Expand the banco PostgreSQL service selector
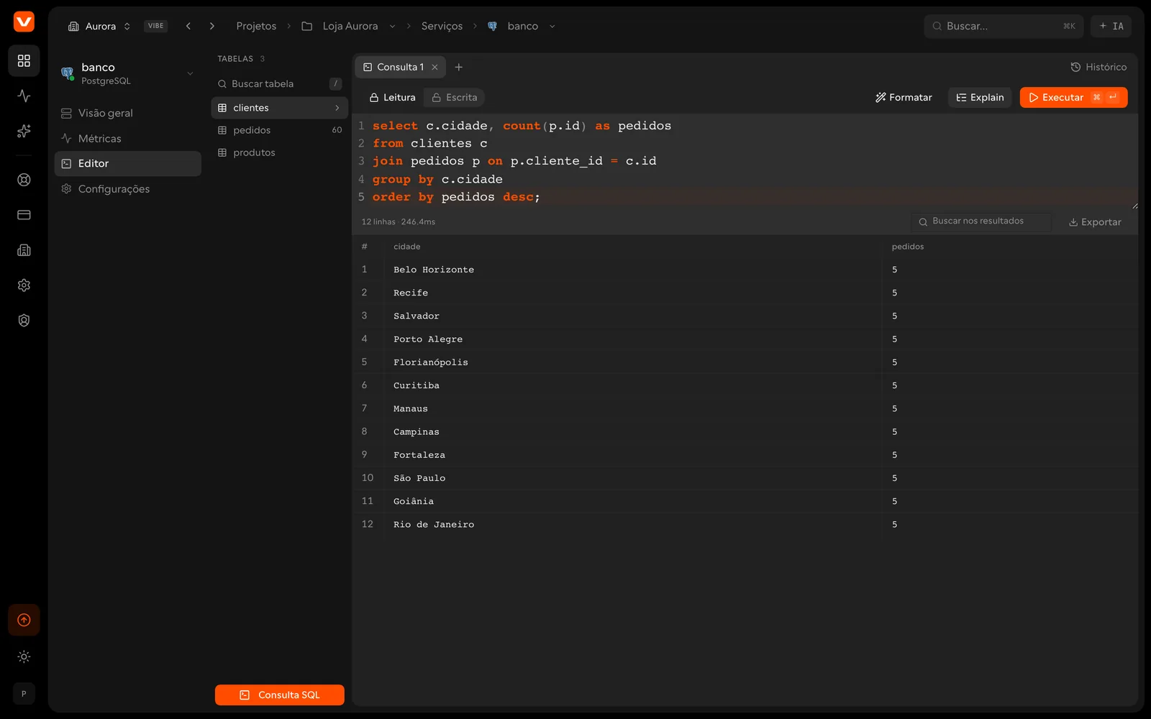Viewport: 1151px width, 719px height. point(127,73)
